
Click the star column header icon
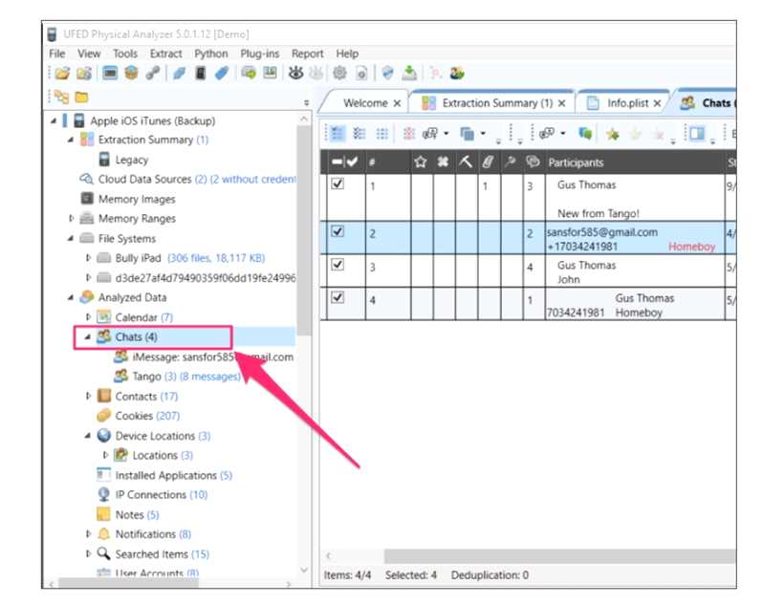[421, 162]
